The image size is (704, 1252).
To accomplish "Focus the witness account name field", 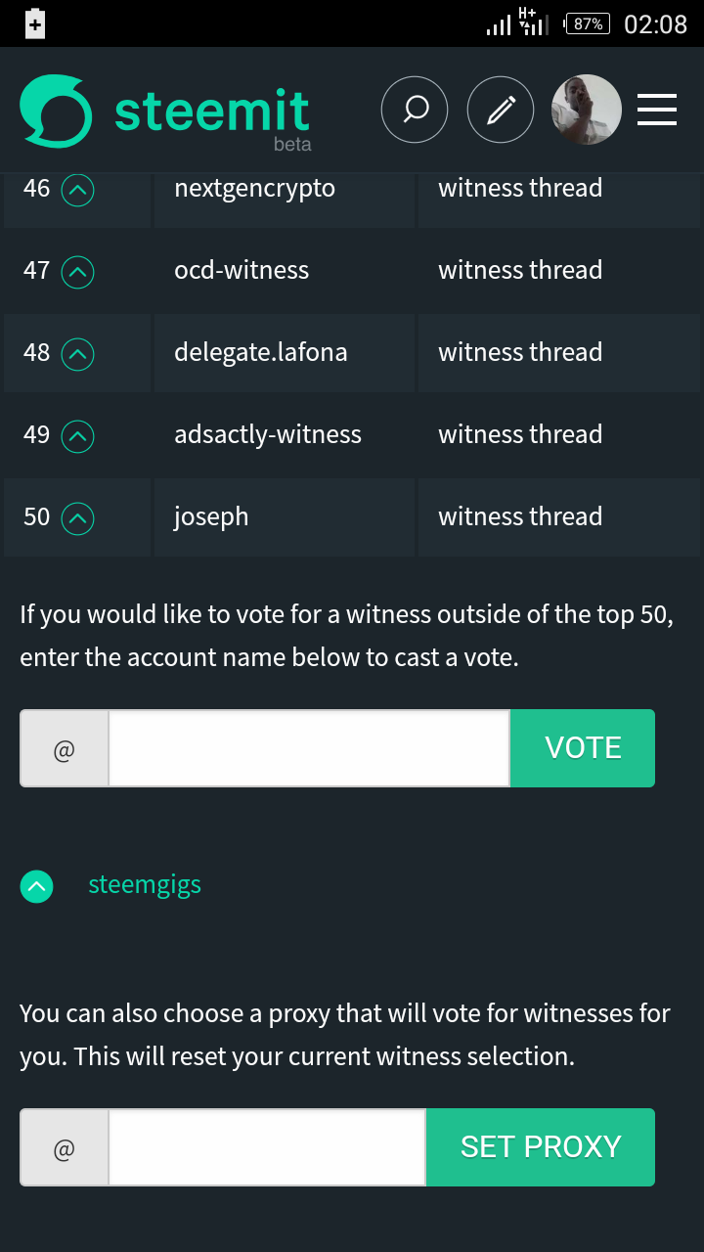I will tap(309, 748).
